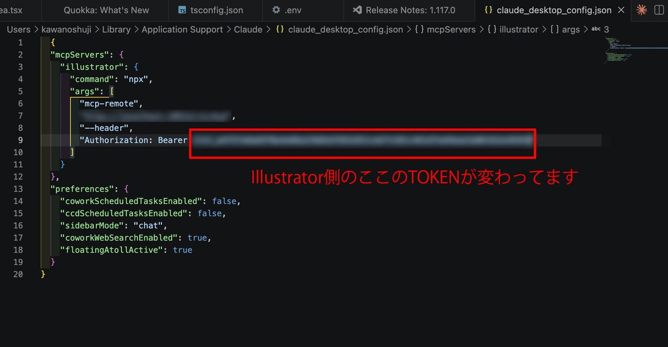Click the TS icon on tsconfig.json tab
Image resolution: width=668 pixels, height=347 pixels.
[x=183, y=10]
